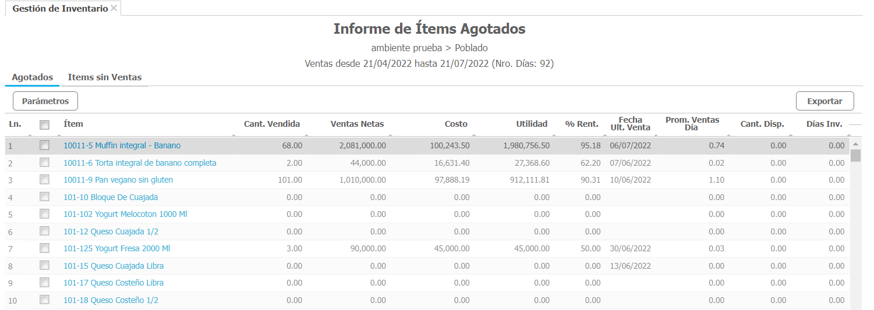Open the Queso Costeño Libra item link
Screen dimensions: 874x310
pos(114,283)
